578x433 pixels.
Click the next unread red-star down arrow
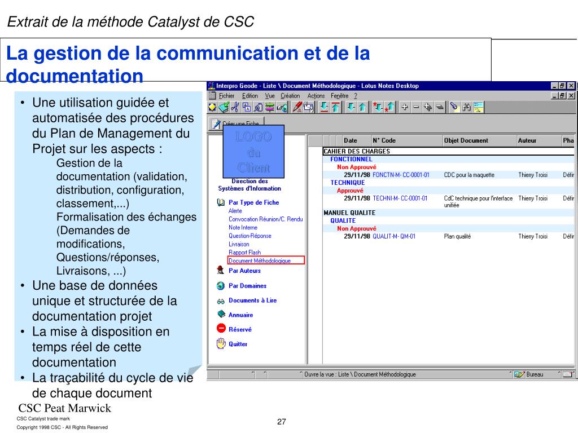point(378,107)
